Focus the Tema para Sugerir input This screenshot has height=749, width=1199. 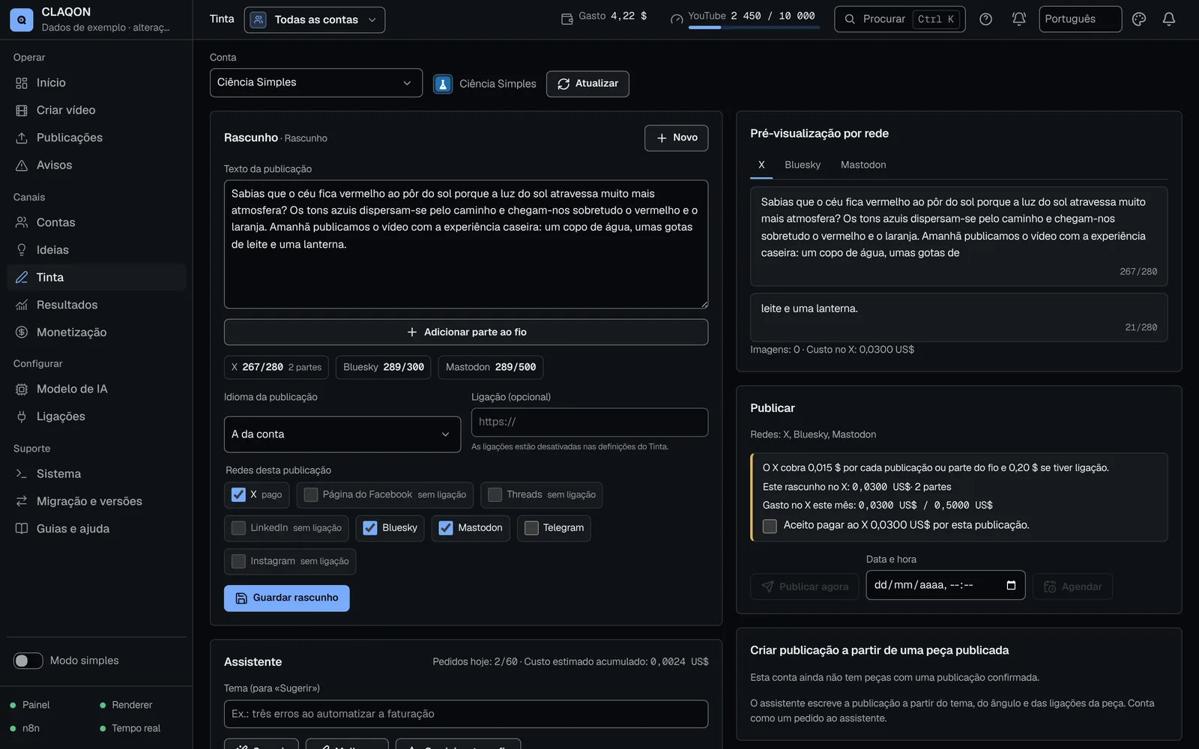coord(466,714)
